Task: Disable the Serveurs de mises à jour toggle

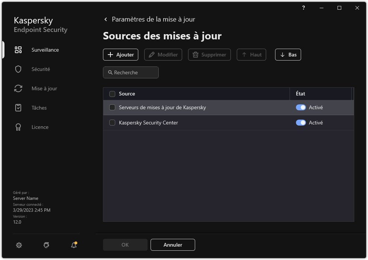Action: pos(301,107)
